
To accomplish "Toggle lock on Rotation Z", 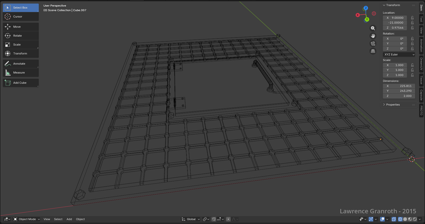I will [x=412, y=49].
